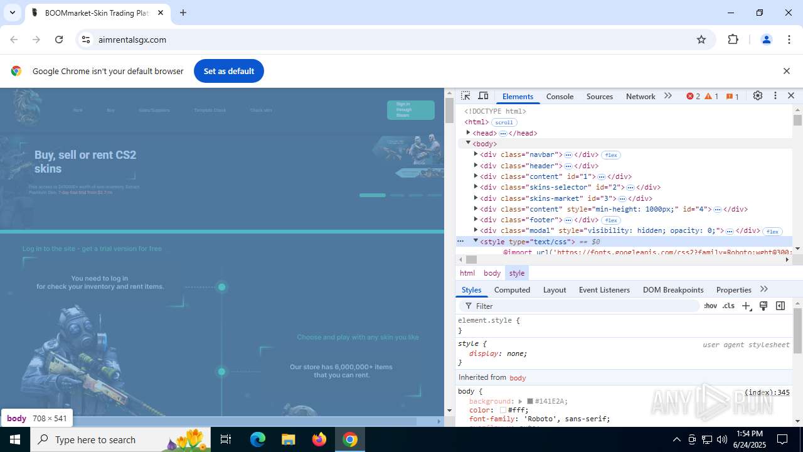Click the new style rule plus icon
Screen dimensions: 803x452
pyautogui.click(x=746, y=306)
